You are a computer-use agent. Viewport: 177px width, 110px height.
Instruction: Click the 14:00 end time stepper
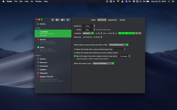point(113,33)
